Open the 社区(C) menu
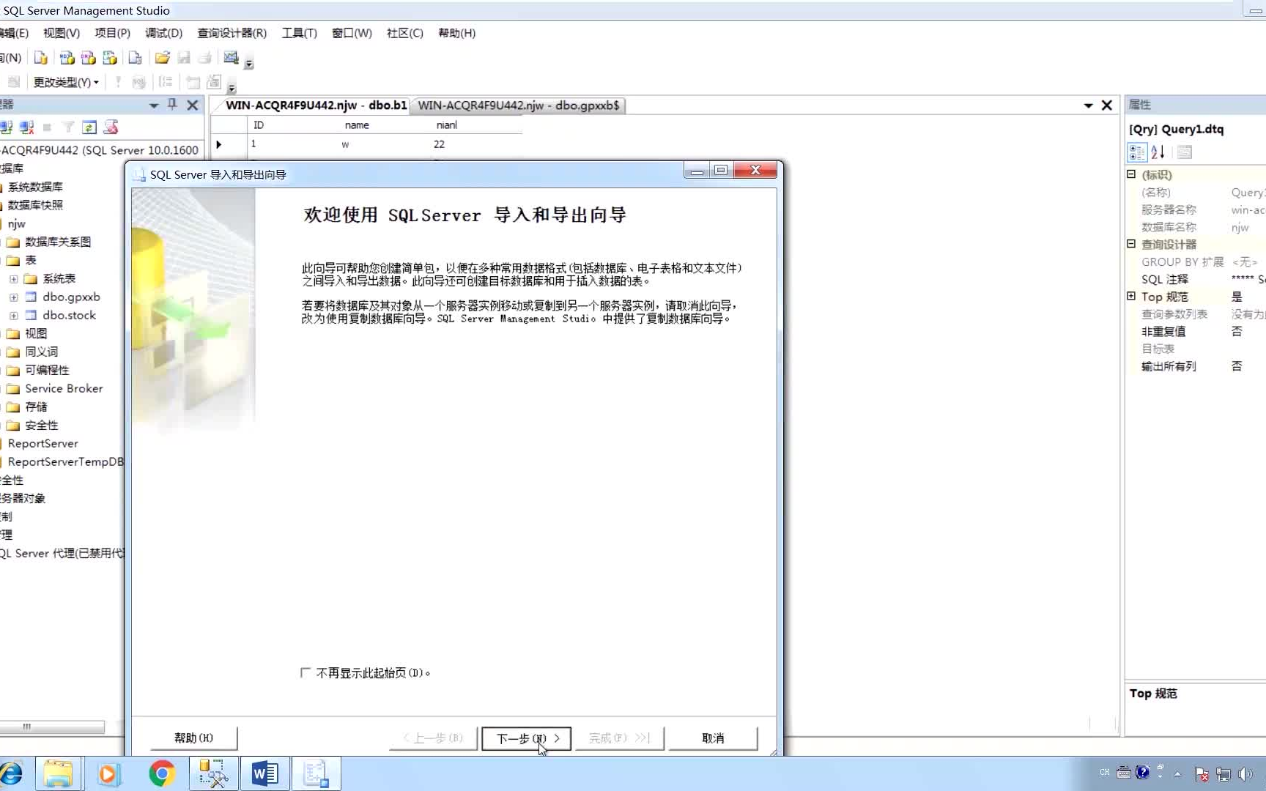Image resolution: width=1266 pixels, height=791 pixels. tap(404, 33)
